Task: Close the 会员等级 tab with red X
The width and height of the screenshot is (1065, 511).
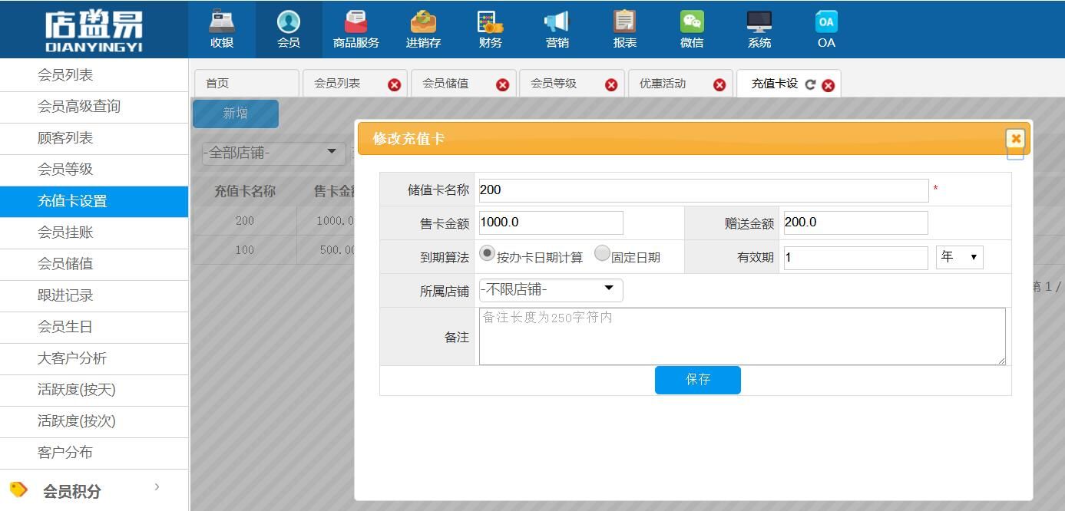Action: tap(611, 84)
